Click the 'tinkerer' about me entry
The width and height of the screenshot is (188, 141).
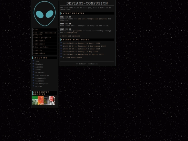[x=40, y=81]
